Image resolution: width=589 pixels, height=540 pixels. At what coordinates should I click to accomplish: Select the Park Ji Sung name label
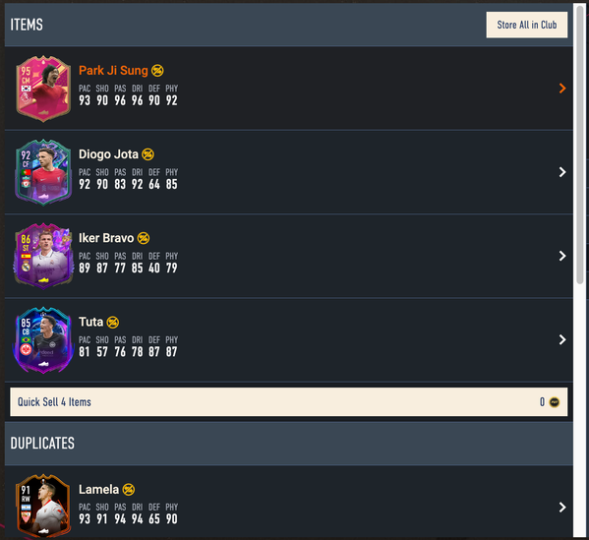click(x=113, y=70)
